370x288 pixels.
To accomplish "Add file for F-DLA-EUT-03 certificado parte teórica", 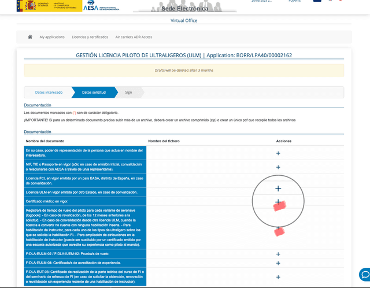I will tap(278, 277).
